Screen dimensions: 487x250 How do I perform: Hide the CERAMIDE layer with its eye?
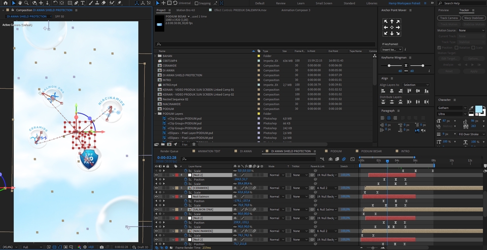tap(156, 188)
